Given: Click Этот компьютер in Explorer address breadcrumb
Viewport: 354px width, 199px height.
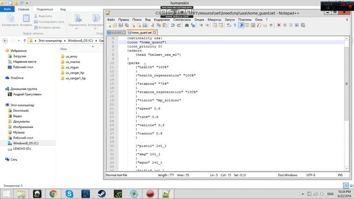Looking at the screenshot, I should point(50,40).
